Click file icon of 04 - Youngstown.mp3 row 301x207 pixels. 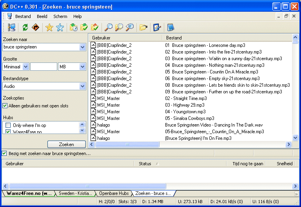[x=93, y=112]
